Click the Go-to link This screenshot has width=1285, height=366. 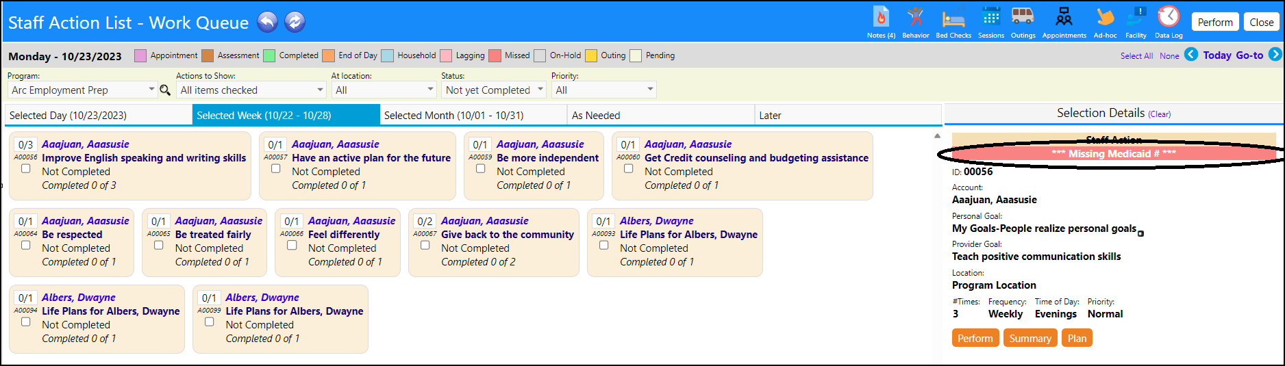click(1249, 55)
